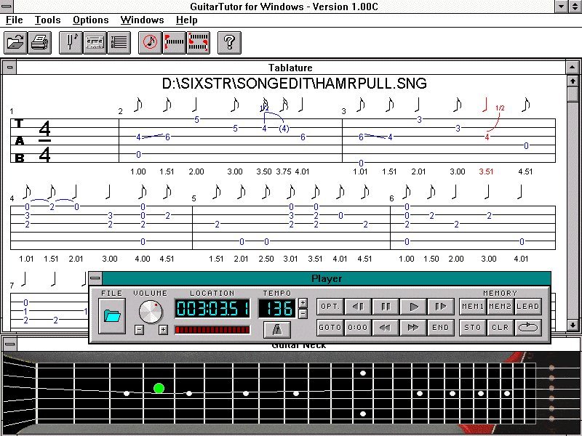Click the GOTO button
This screenshot has width=582, height=436.
[330, 328]
